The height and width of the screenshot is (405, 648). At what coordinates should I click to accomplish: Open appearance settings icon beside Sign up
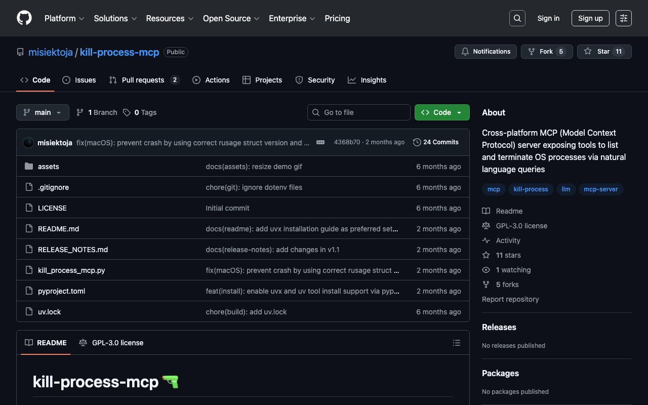(623, 18)
